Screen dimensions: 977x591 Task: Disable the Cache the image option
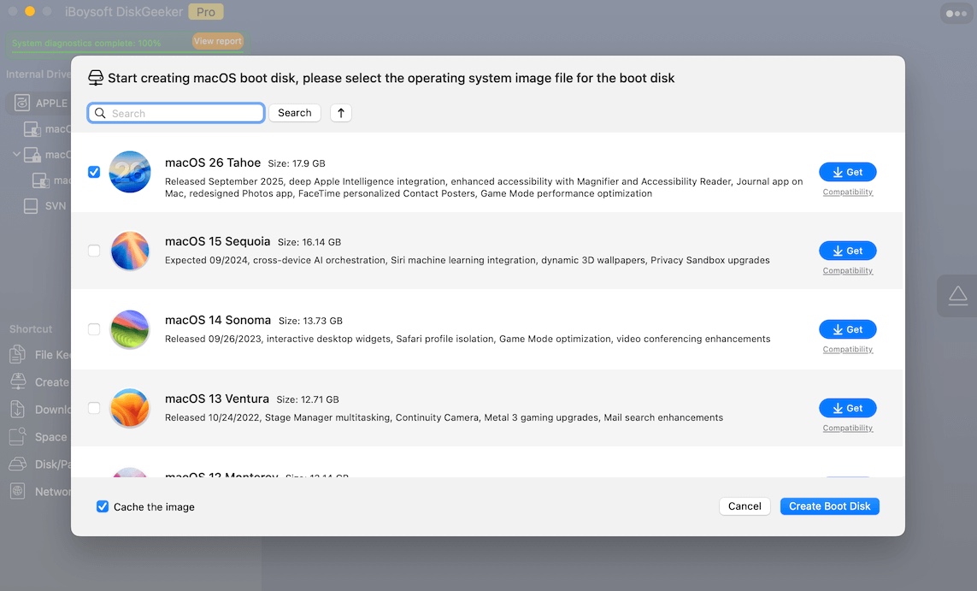tap(102, 506)
